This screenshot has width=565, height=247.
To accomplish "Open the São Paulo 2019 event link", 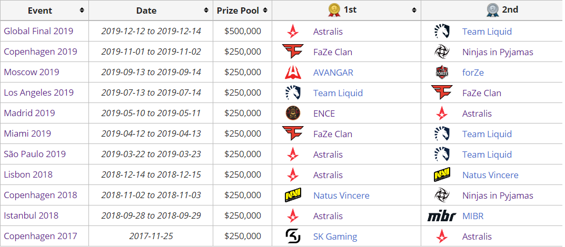I will (35, 154).
